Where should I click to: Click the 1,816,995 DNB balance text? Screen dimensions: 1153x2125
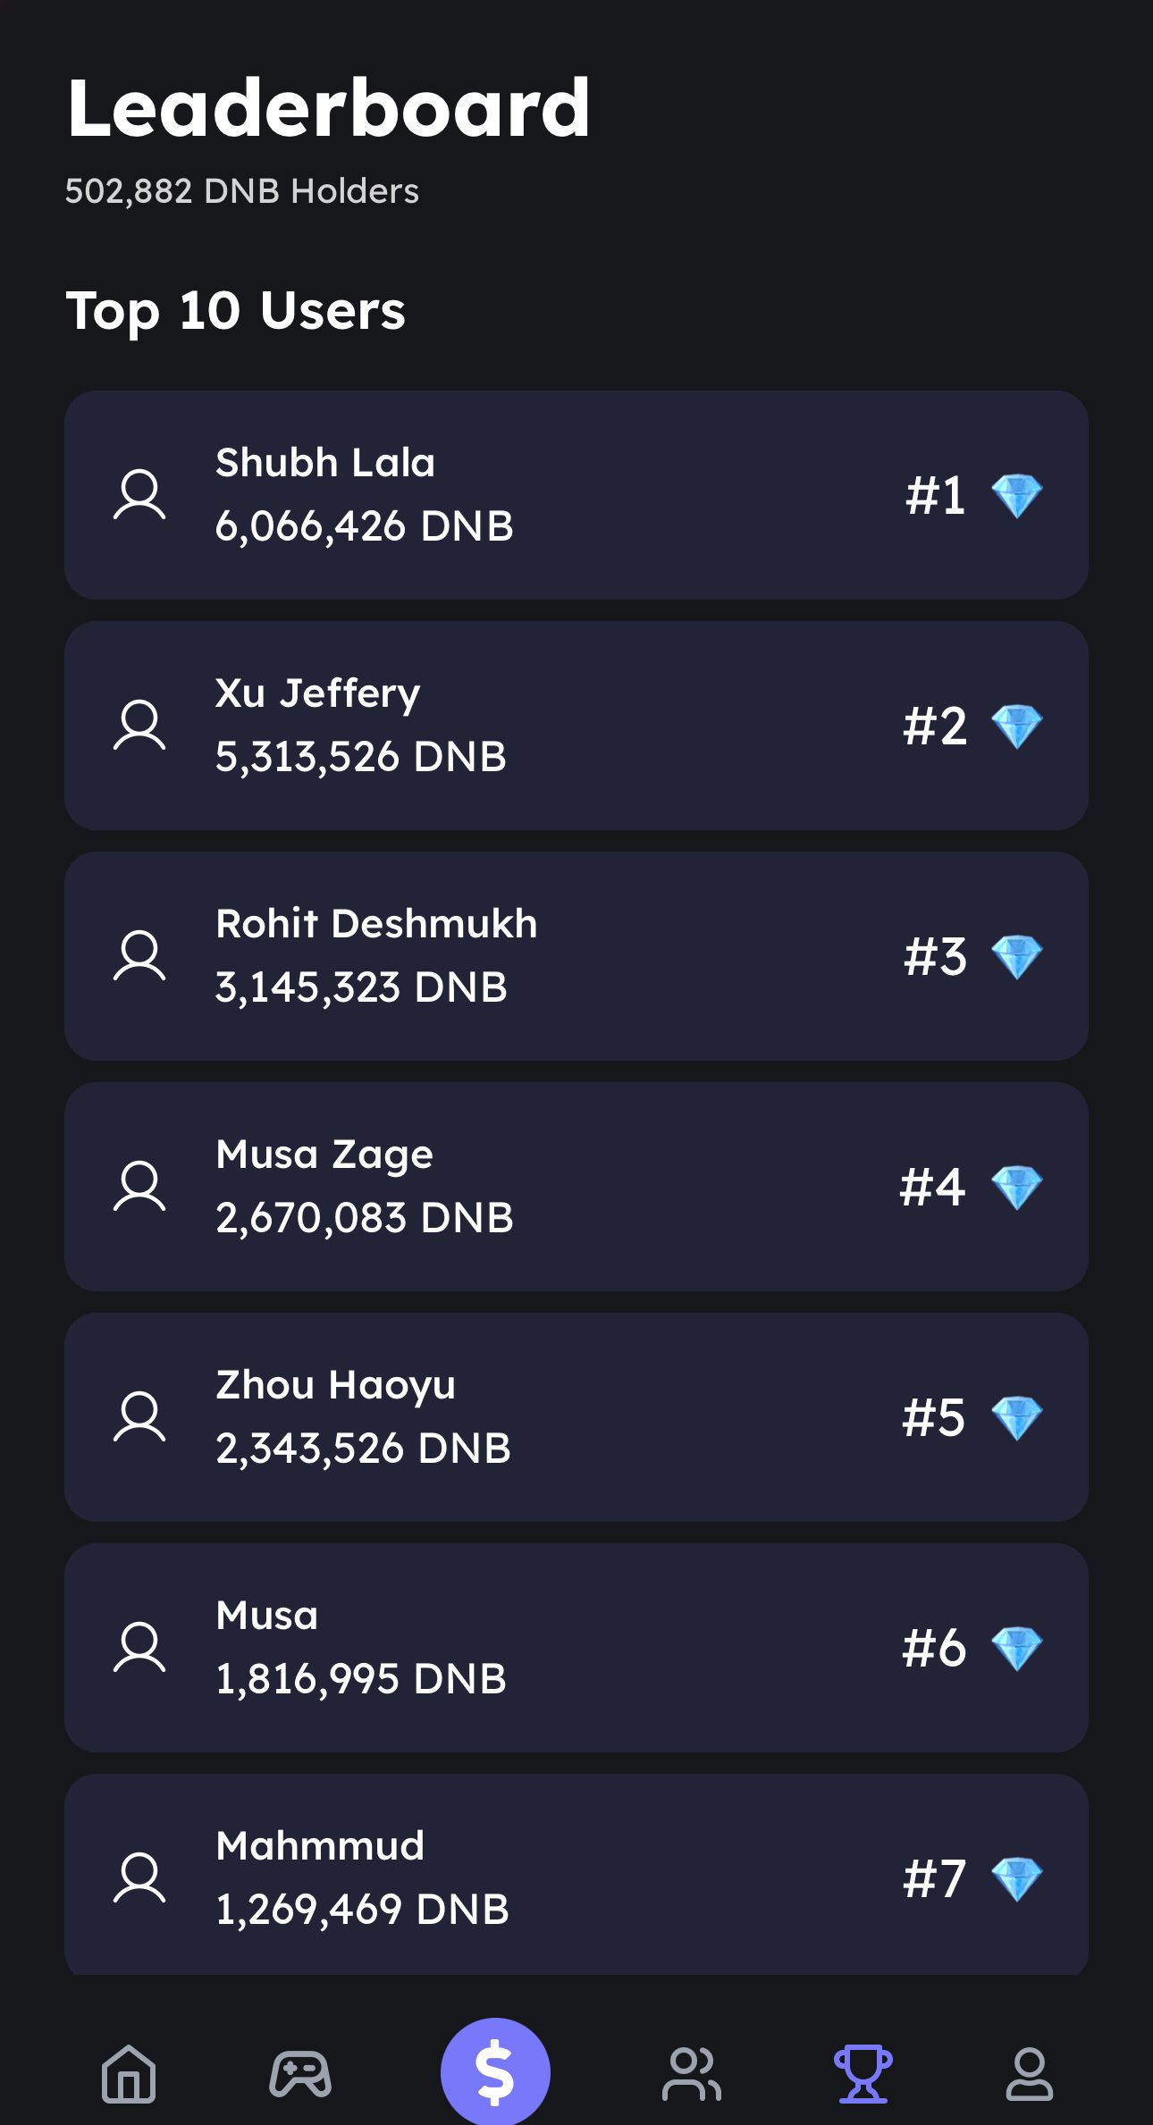(361, 1679)
